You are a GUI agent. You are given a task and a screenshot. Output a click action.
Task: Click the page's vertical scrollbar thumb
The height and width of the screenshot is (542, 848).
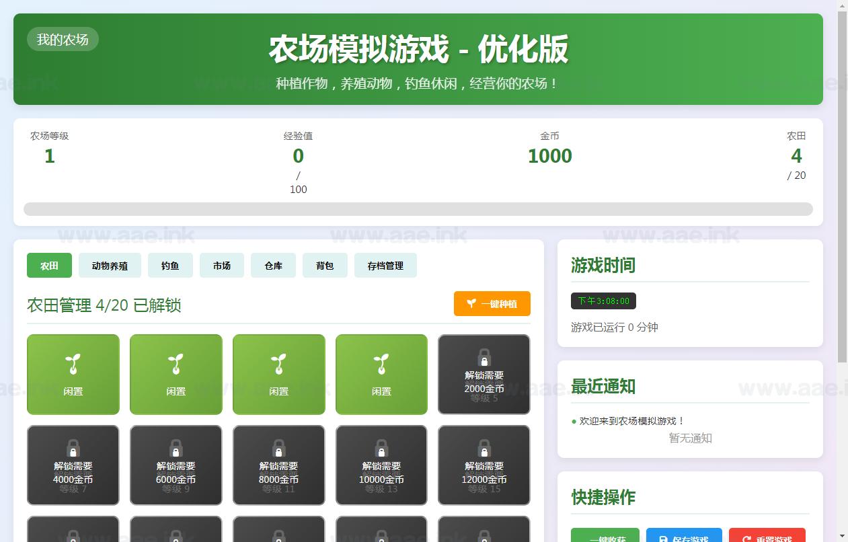click(842, 187)
